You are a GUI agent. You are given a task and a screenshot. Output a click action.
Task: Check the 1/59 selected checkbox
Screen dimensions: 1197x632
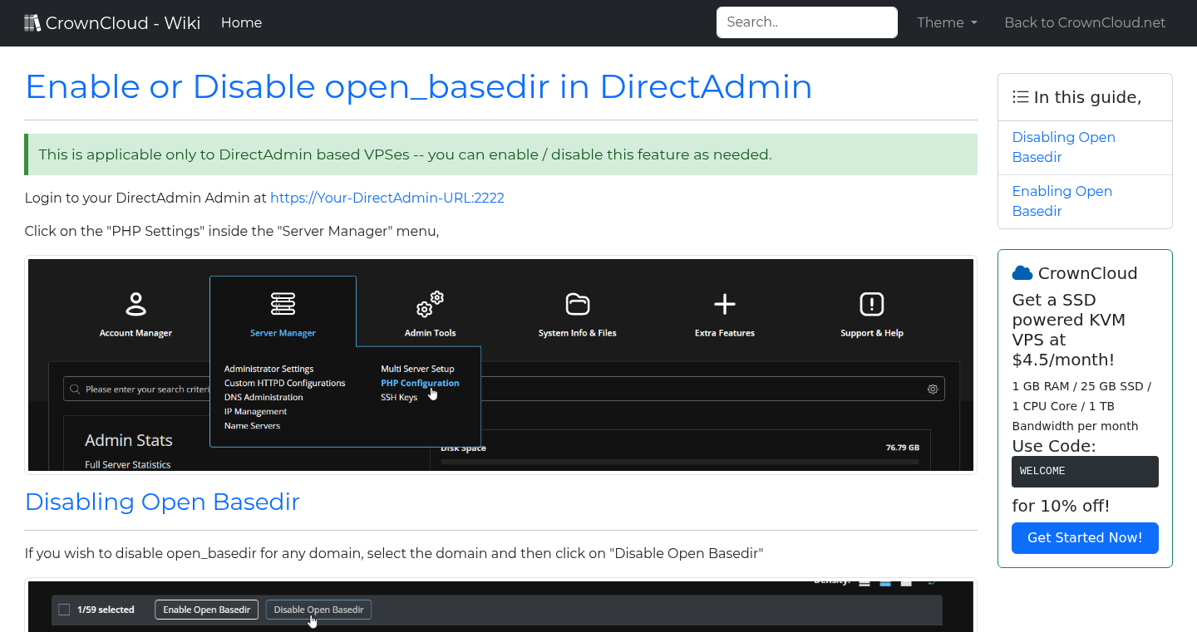click(x=64, y=609)
